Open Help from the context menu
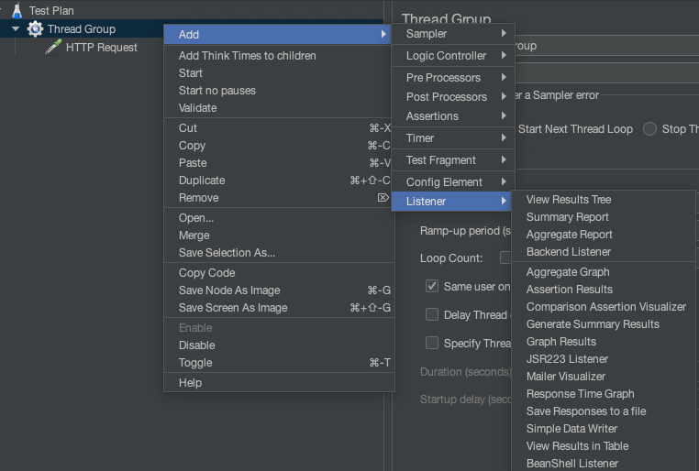699x471 pixels. pos(280,383)
